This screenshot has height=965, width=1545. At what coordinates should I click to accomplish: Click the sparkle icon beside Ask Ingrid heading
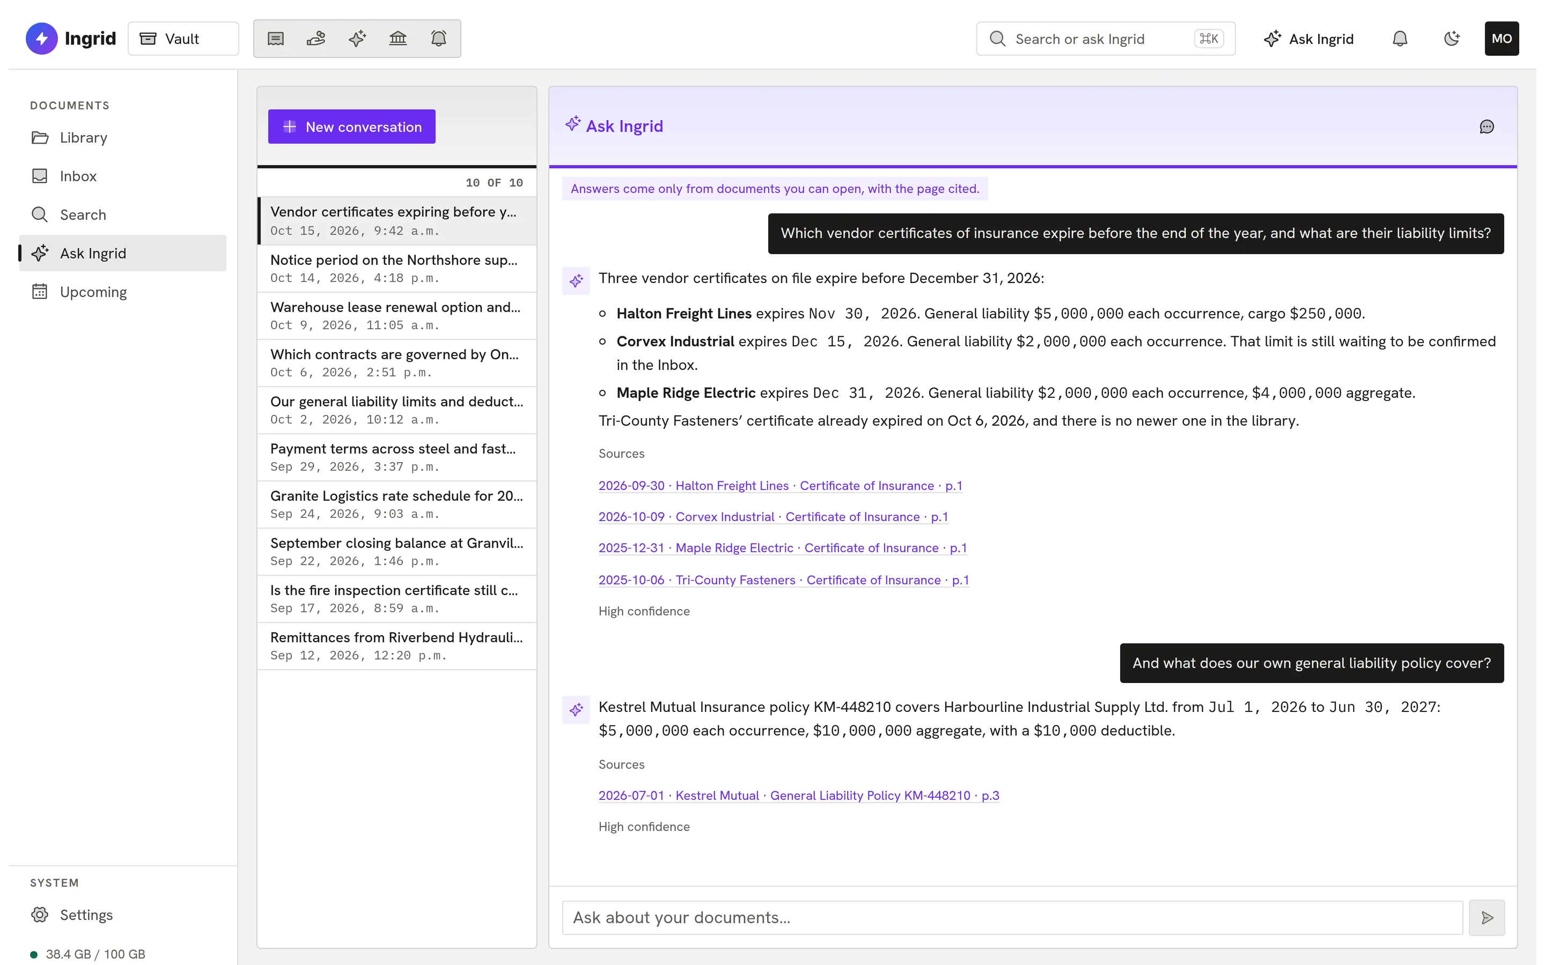(x=573, y=124)
